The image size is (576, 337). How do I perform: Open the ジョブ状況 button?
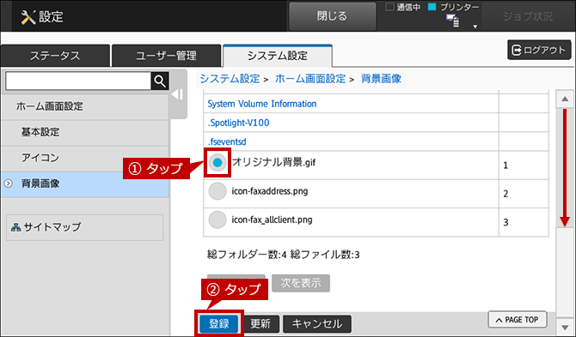click(x=528, y=16)
